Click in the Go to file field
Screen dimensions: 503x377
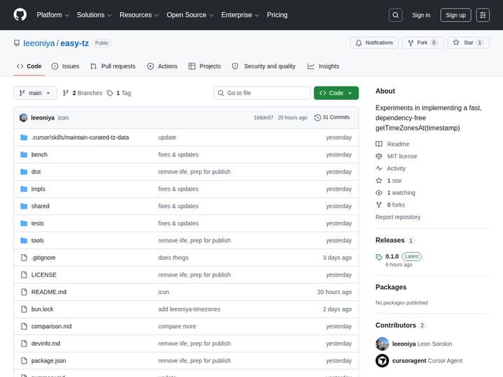click(x=262, y=93)
